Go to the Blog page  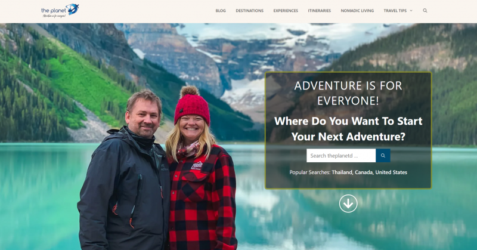(x=221, y=11)
